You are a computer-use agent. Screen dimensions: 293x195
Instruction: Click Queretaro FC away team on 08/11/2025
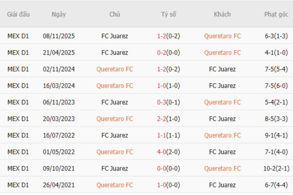[x=222, y=36]
